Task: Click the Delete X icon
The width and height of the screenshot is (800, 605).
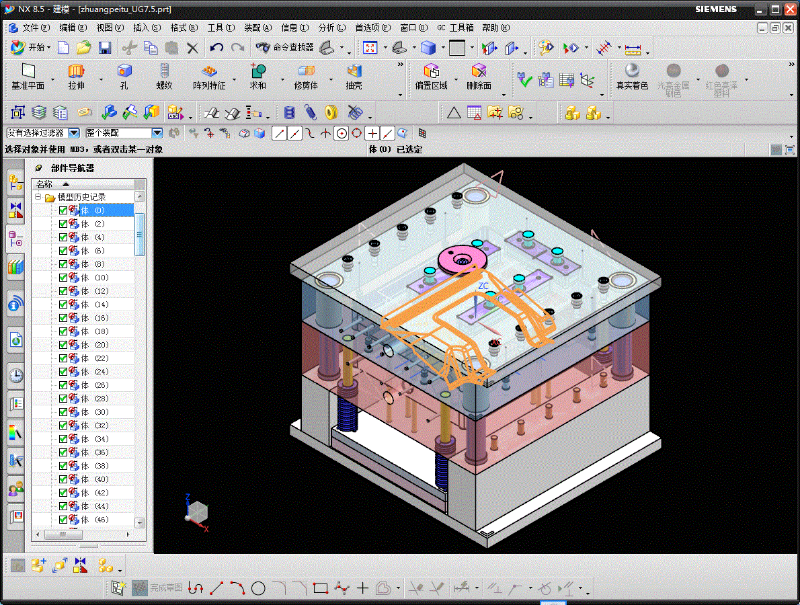Action: point(192,48)
